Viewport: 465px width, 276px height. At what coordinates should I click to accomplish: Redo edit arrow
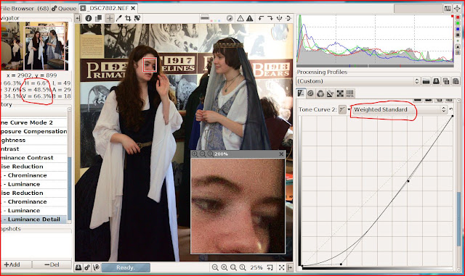270,18
